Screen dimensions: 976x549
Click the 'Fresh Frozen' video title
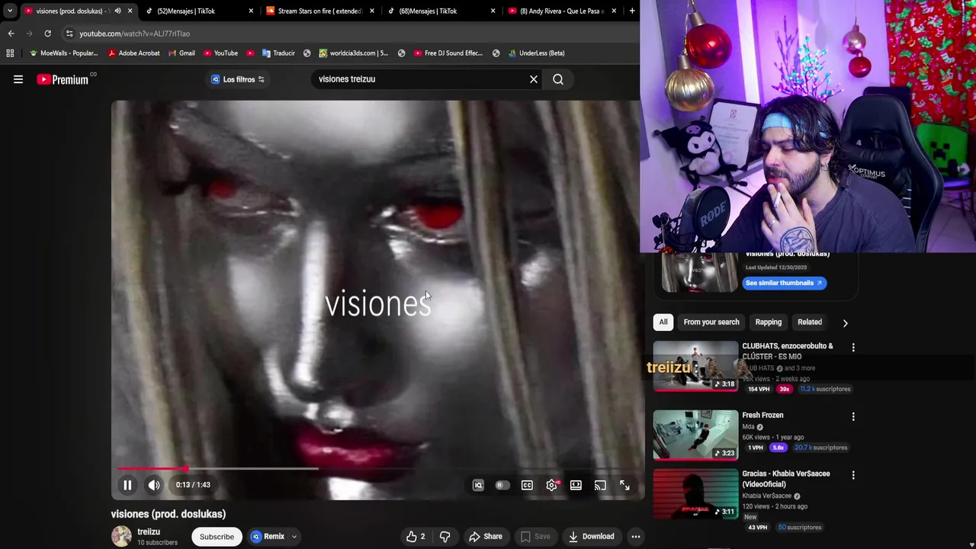click(x=762, y=416)
